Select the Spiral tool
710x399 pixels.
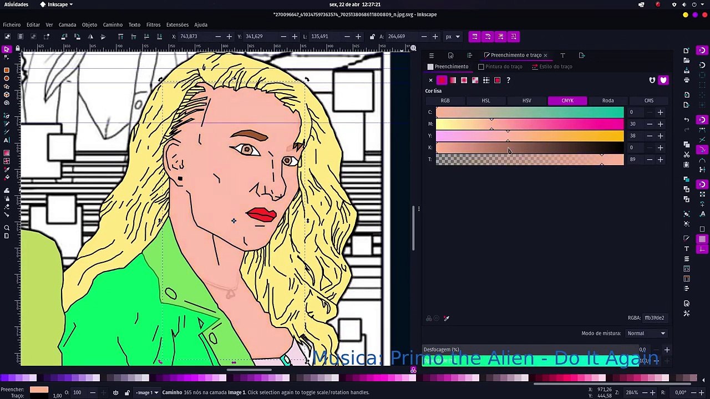[7, 104]
